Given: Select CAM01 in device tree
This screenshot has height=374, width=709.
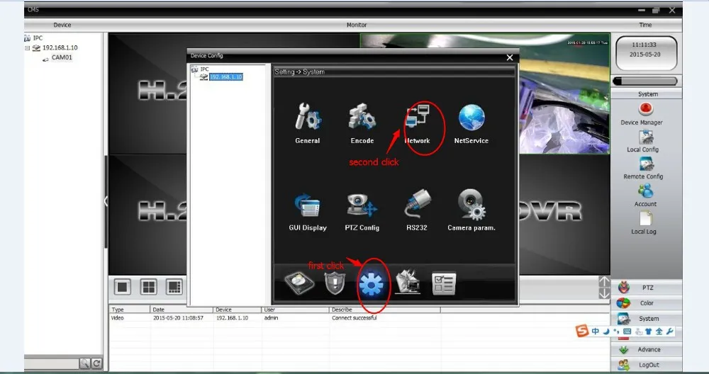Looking at the screenshot, I should (62, 57).
